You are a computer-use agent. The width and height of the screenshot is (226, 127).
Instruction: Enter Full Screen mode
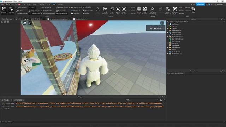click(x=112, y=11)
